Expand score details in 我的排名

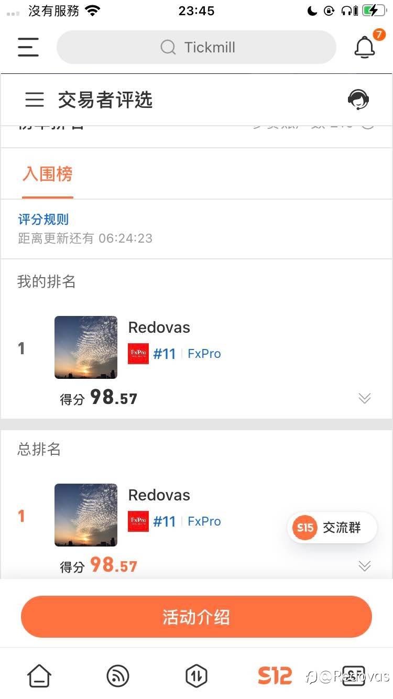364,398
